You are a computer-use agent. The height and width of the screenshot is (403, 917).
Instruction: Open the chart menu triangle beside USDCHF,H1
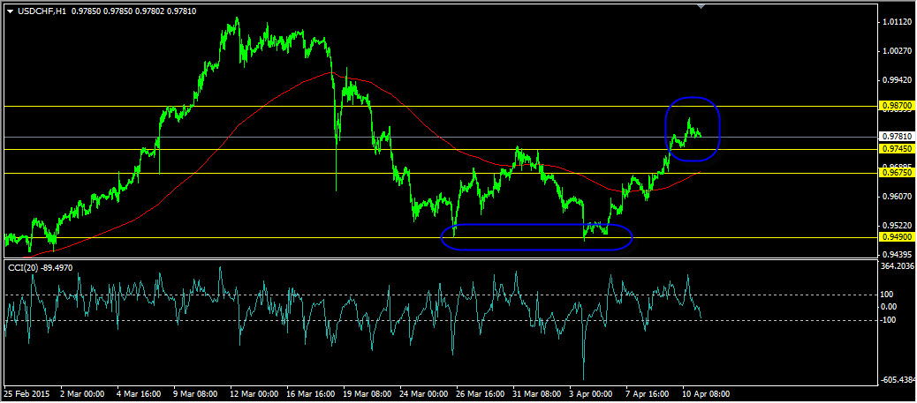9,11
